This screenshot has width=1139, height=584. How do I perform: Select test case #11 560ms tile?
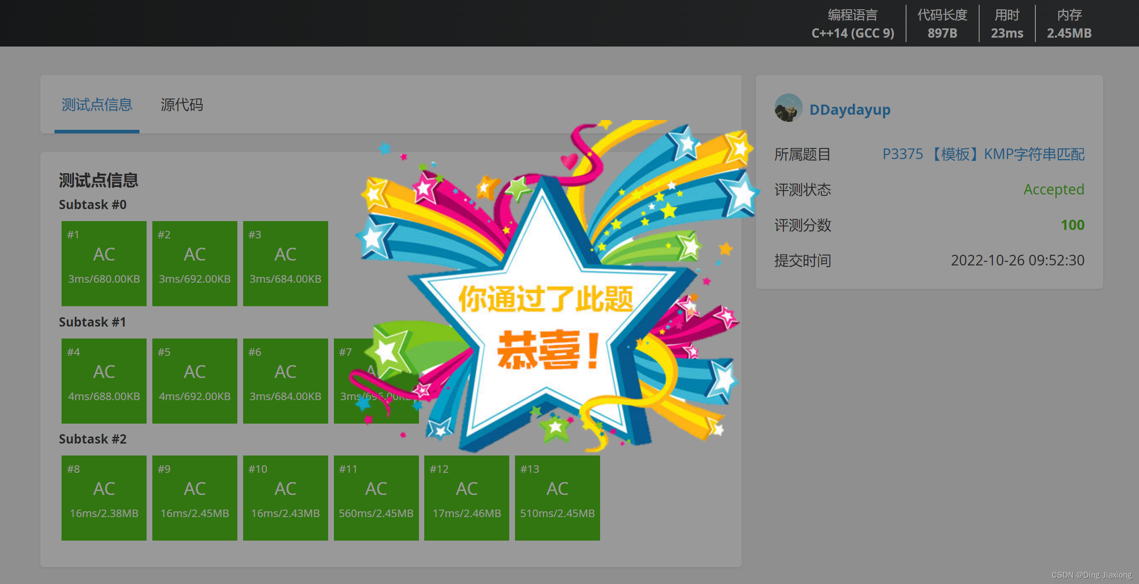[376, 498]
